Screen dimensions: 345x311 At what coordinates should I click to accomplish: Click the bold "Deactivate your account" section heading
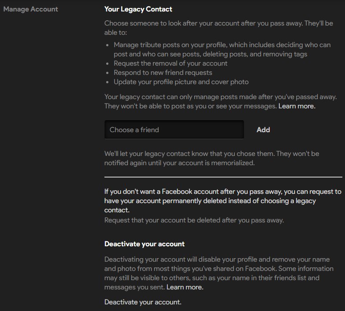(145, 244)
